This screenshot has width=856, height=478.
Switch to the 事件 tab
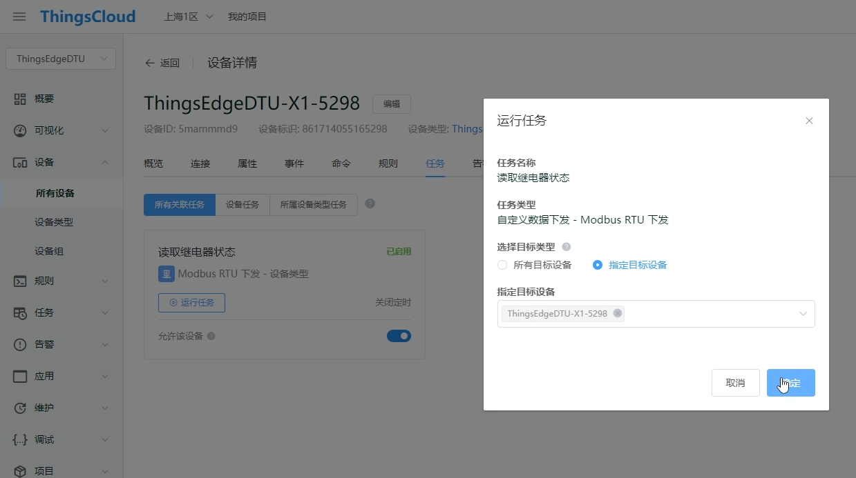tap(294, 163)
